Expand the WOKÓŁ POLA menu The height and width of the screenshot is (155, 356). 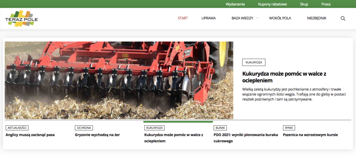tap(280, 18)
